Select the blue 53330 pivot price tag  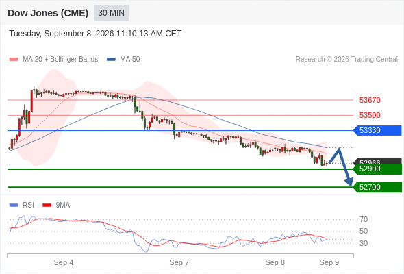click(x=377, y=130)
